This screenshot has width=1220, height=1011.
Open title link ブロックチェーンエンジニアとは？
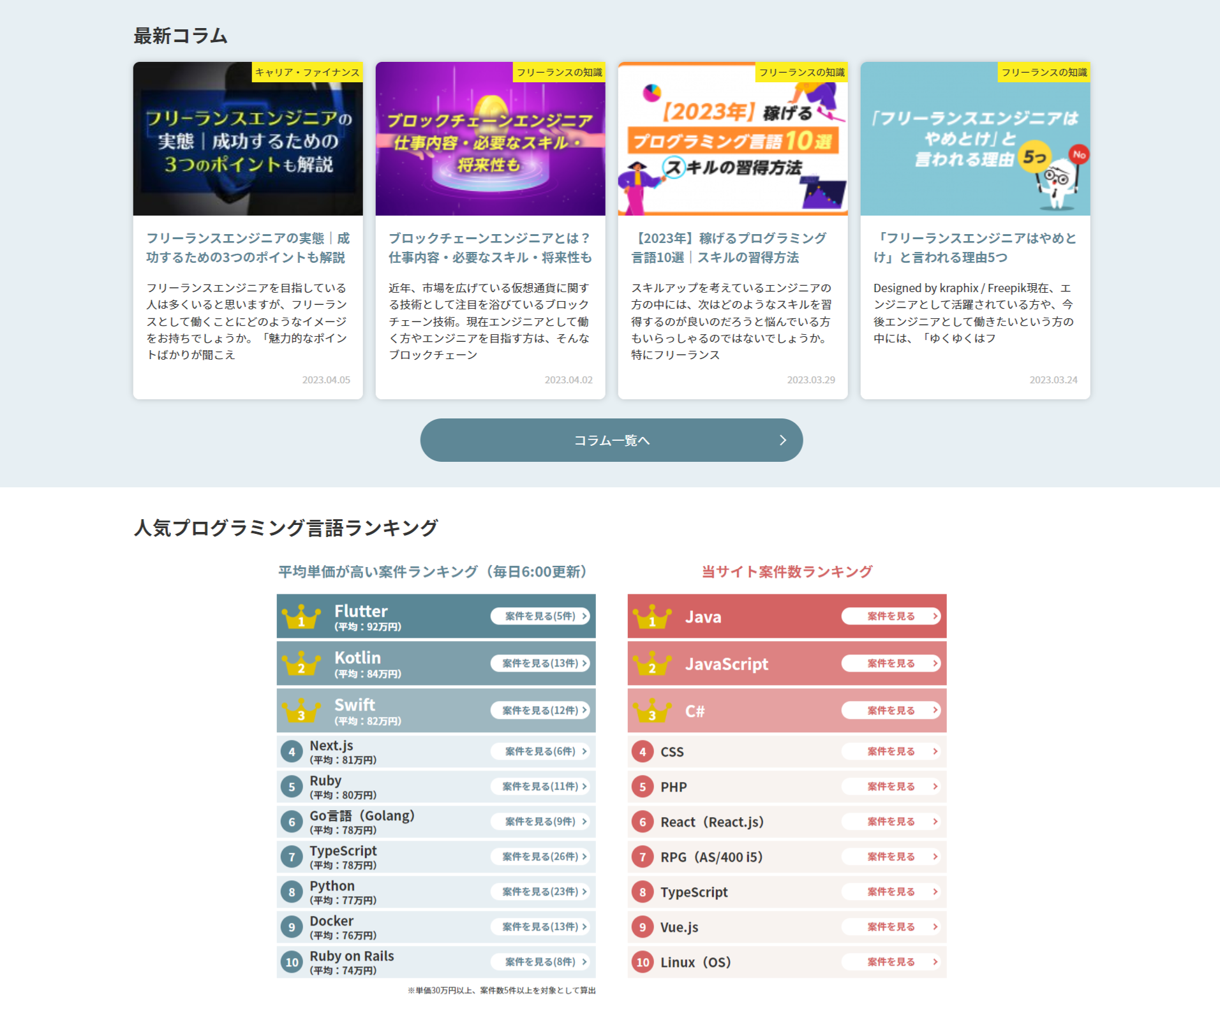(490, 247)
